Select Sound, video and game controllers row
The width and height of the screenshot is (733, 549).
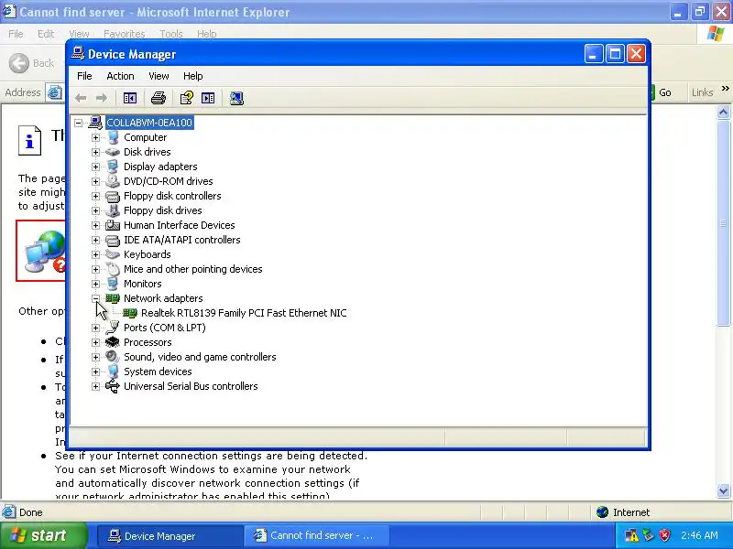200,357
